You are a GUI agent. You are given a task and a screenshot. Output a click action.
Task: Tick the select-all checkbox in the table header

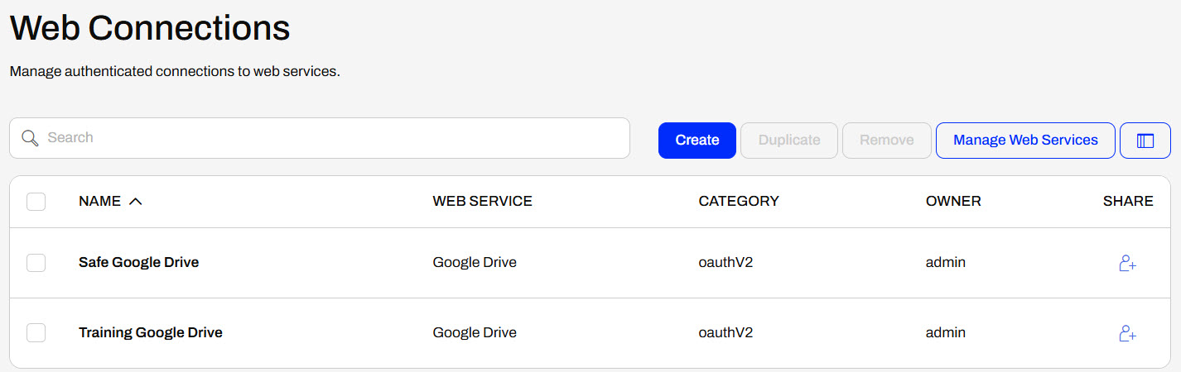pyautogui.click(x=36, y=202)
